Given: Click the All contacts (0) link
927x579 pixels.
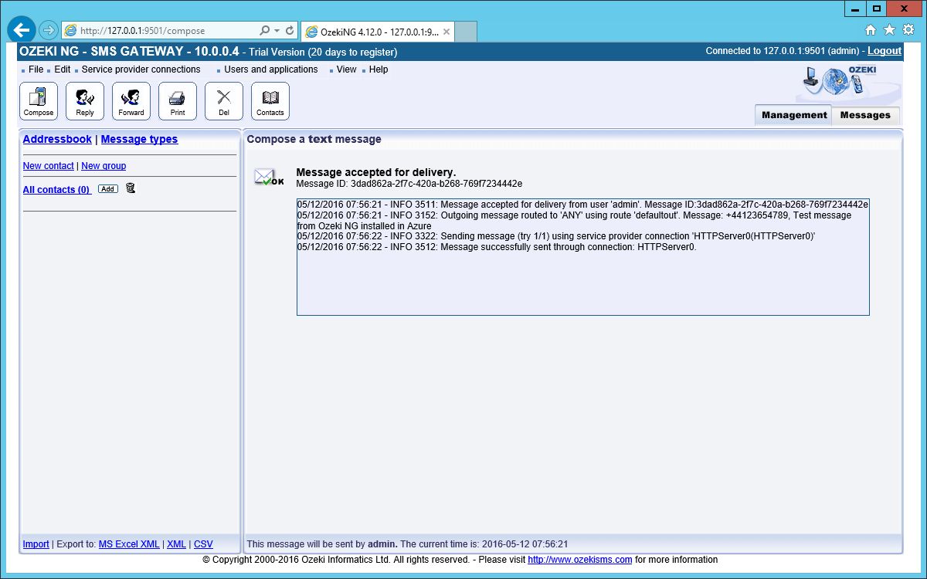Looking at the screenshot, I should click(x=56, y=190).
